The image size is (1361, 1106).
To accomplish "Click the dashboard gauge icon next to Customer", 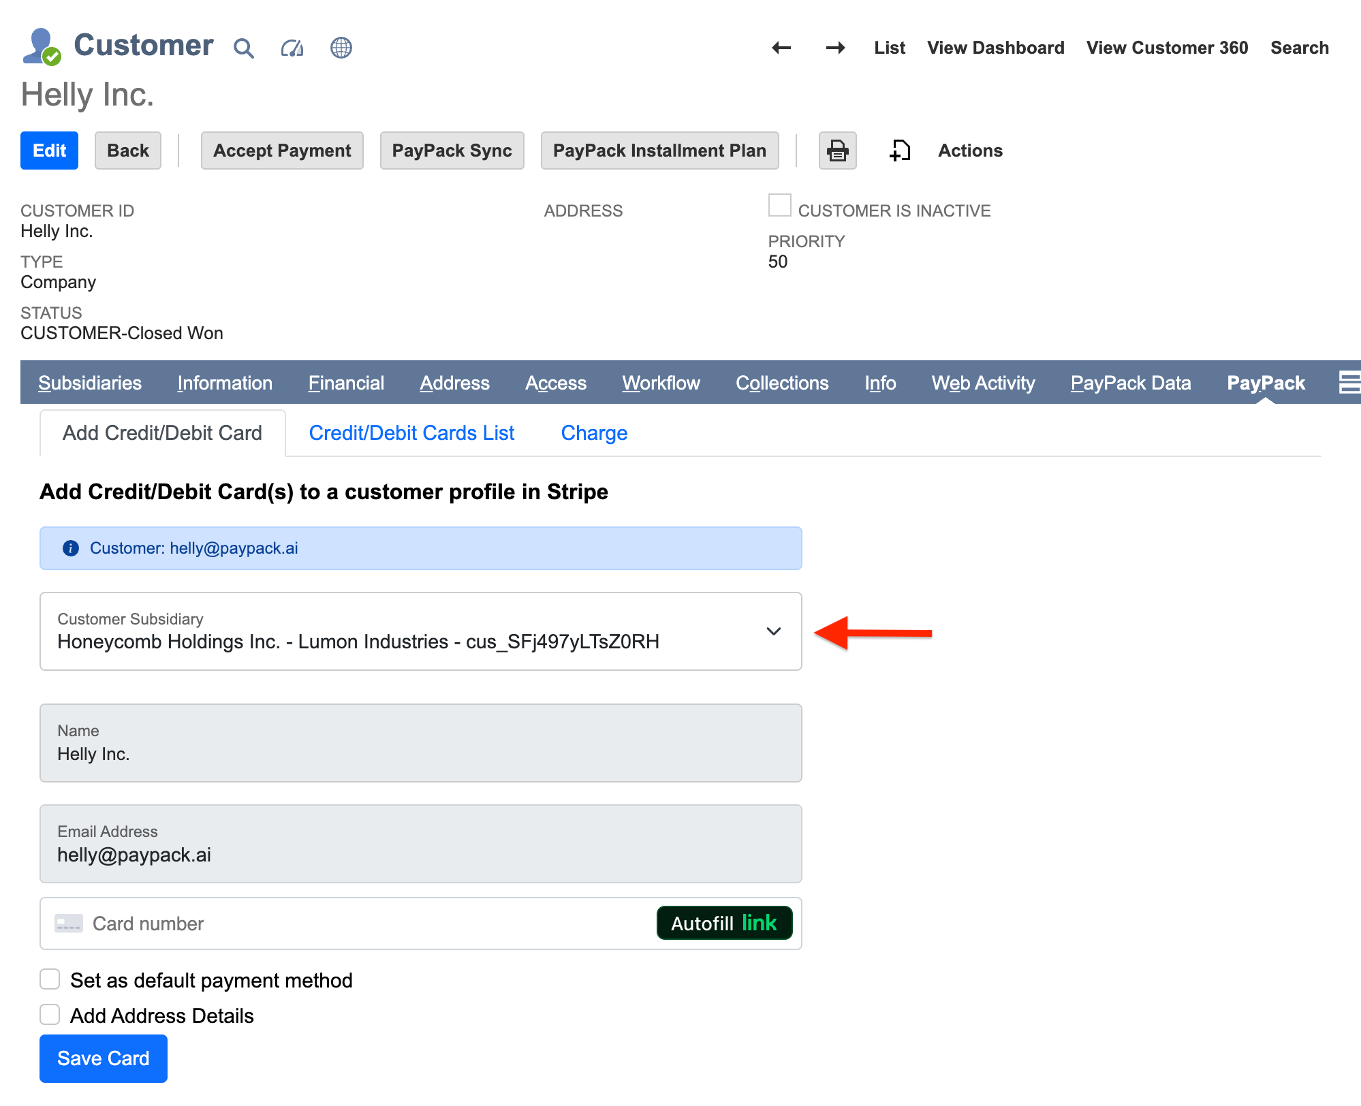I will (x=292, y=48).
